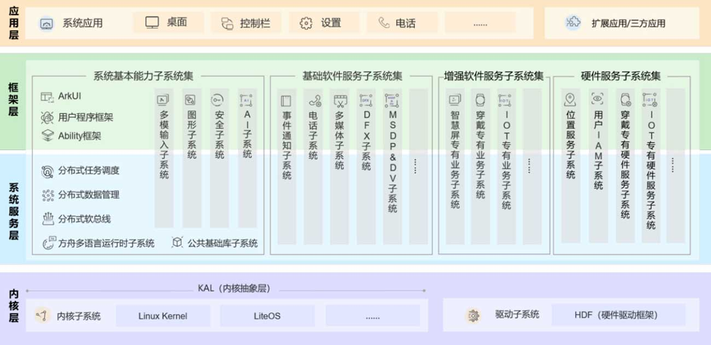Click the 控制栏 label in the application layer

tap(255, 24)
